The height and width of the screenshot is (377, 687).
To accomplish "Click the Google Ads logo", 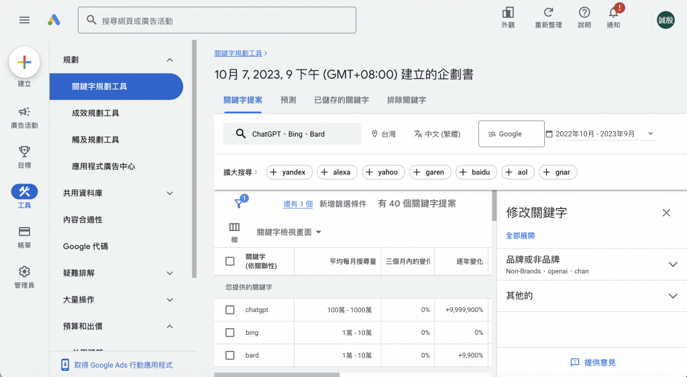I will pyautogui.click(x=54, y=20).
